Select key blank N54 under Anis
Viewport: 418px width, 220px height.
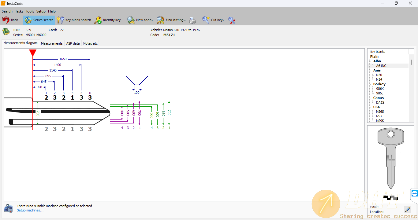(379, 79)
